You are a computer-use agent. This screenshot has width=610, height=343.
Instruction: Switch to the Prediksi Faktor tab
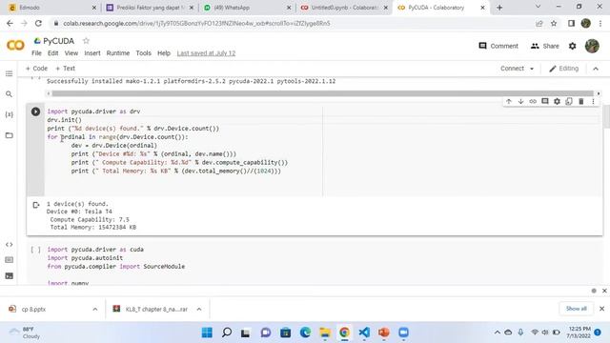point(150,8)
